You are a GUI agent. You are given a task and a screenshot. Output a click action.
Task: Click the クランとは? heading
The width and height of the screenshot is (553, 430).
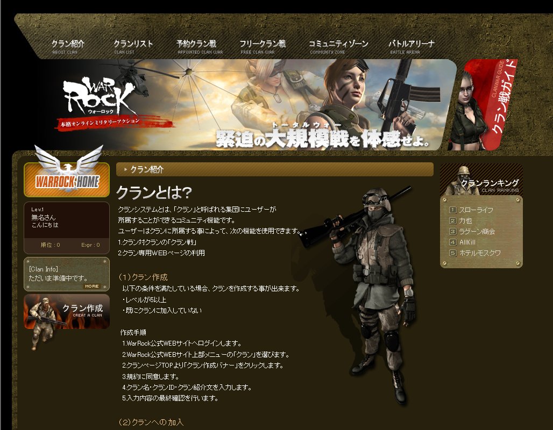[154, 192]
